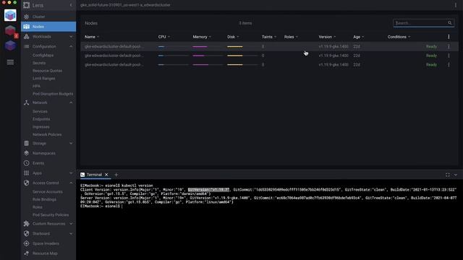Click the Access Control shield icon
This screenshot has height=260, width=463.
26,183
